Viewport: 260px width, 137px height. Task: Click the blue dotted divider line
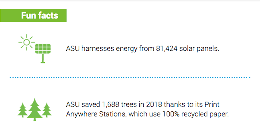coord(130,77)
